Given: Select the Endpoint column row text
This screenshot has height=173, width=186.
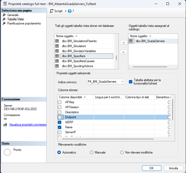Looking at the screenshot, I should click(x=70, y=117).
